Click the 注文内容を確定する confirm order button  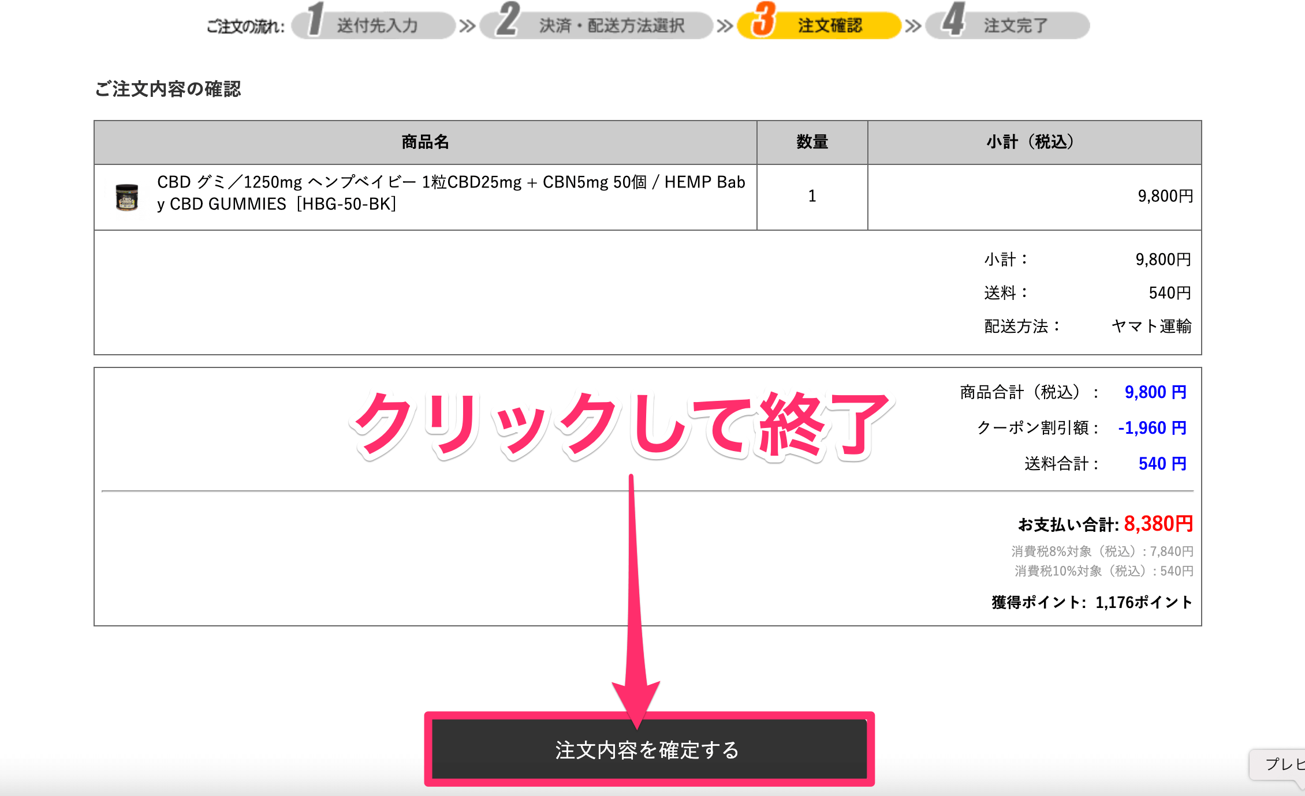click(x=647, y=749)
